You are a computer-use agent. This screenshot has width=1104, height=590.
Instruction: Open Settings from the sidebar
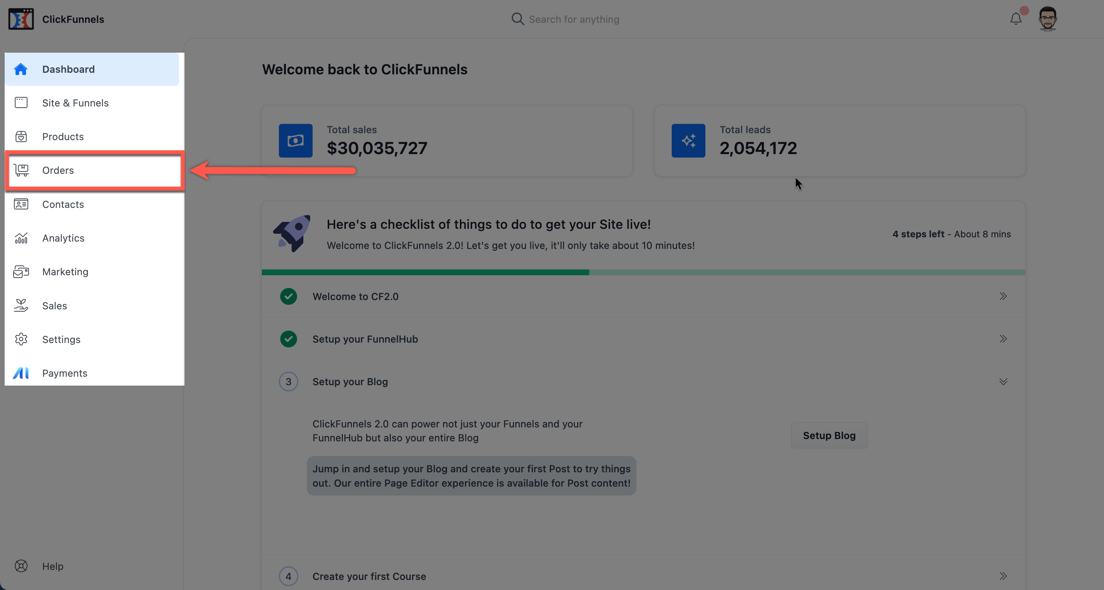point(92,340)
